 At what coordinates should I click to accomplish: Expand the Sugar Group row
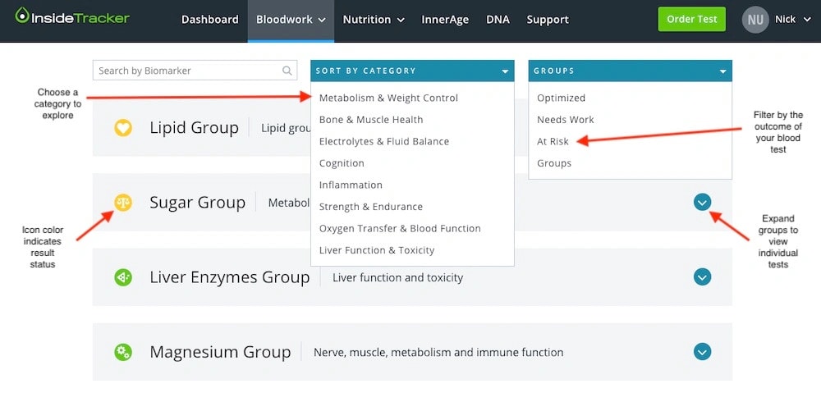coord(702,202)
